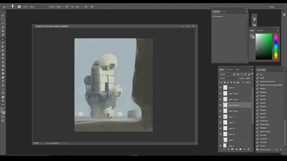Open the Edit Toolbar ellipsis button
Viewport: 287px width, 161px height.
click(3, 105)
